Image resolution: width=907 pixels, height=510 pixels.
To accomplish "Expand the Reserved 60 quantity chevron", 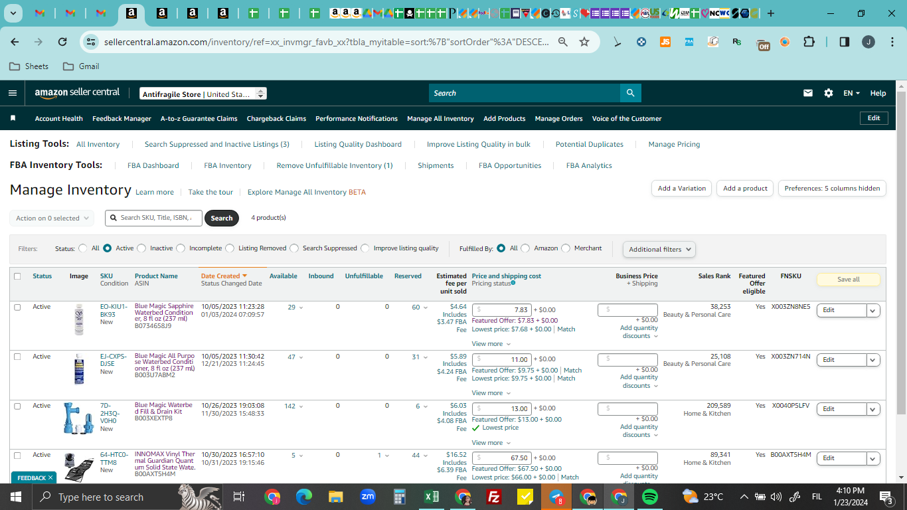I will click(425, 307).
